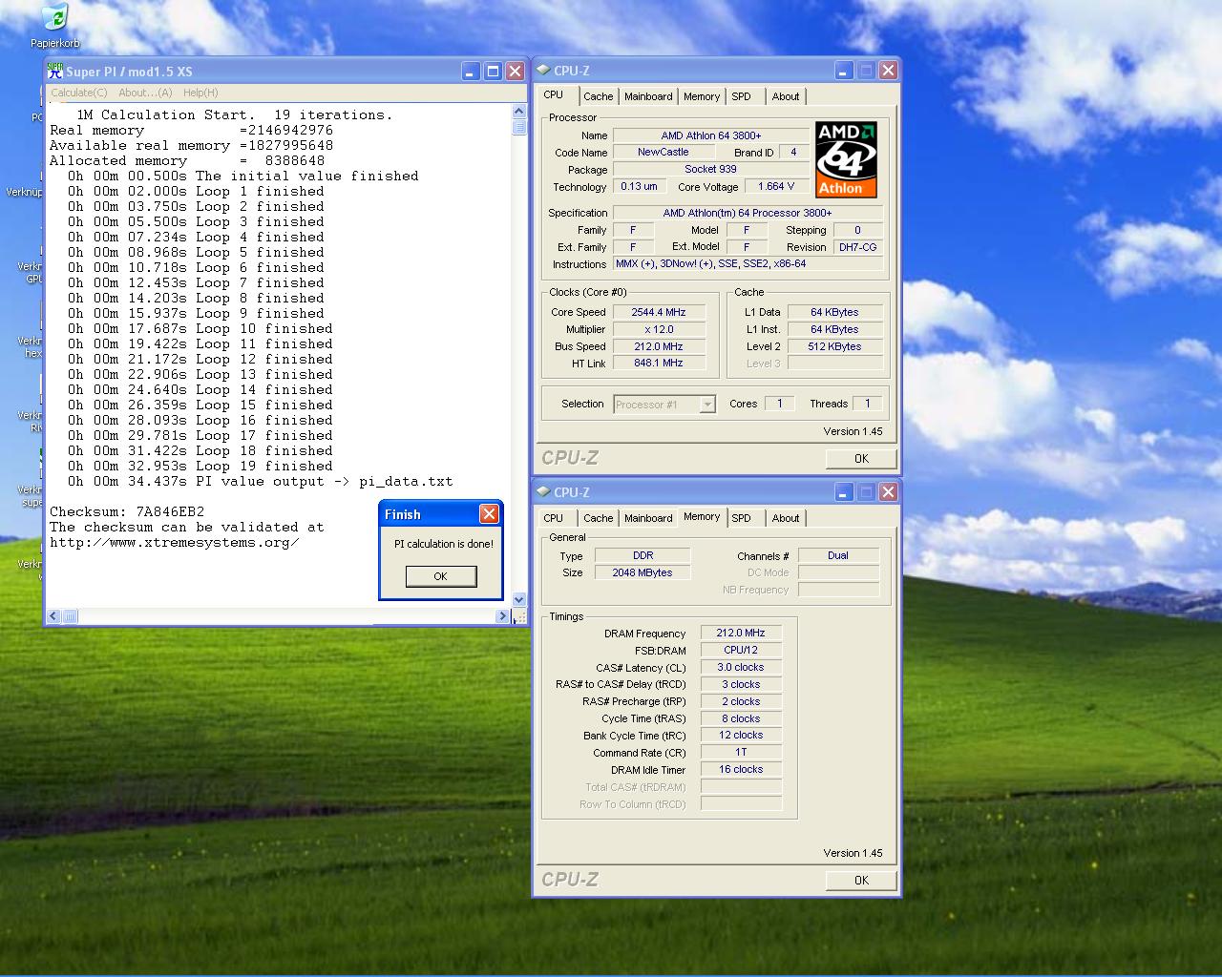The image size is (1222, 977).
Task: Click the Channels # Dual field
Action: [x=838, y=555]
